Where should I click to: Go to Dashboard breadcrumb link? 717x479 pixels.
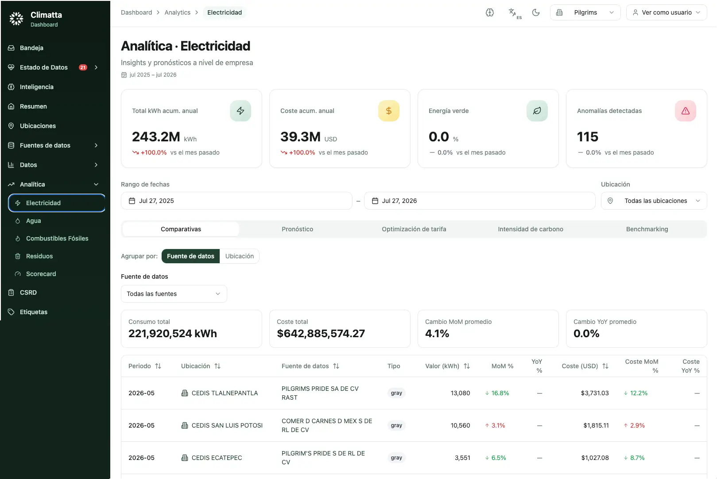[x=136, y=12]
